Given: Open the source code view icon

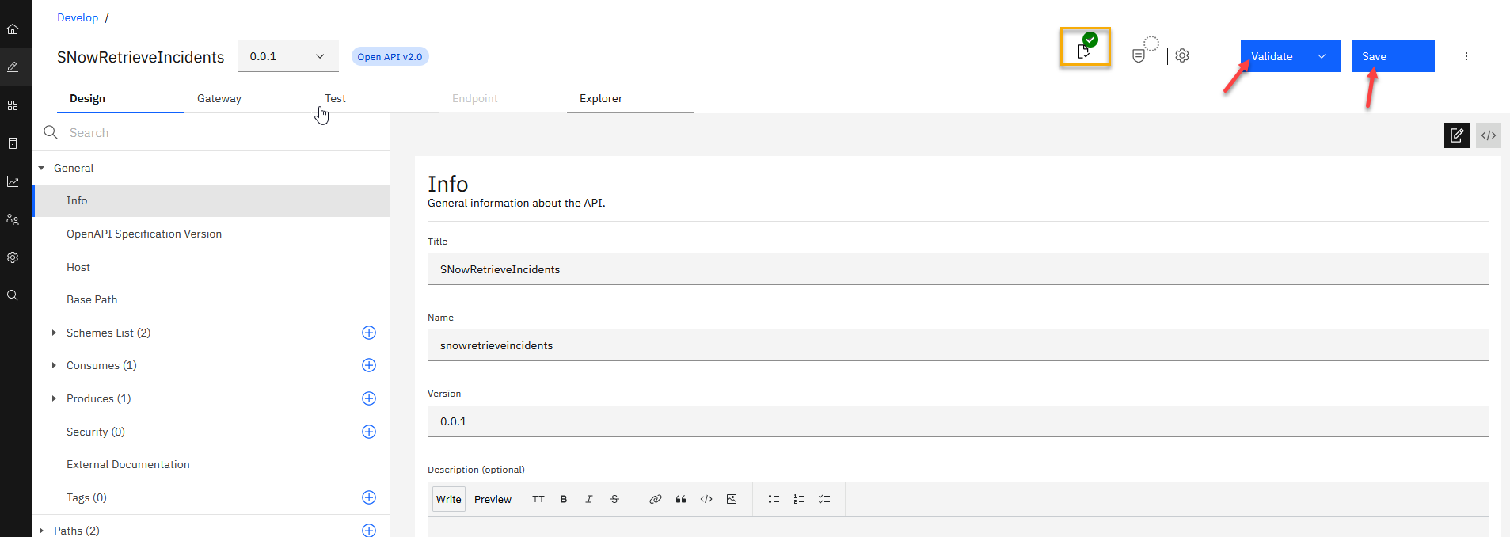Looking at the screenshot, I should pos(1488,135).
